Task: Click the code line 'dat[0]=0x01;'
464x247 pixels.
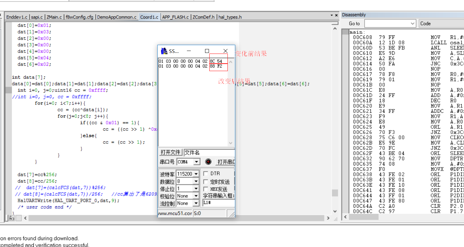Action: (x=34, y=25)
